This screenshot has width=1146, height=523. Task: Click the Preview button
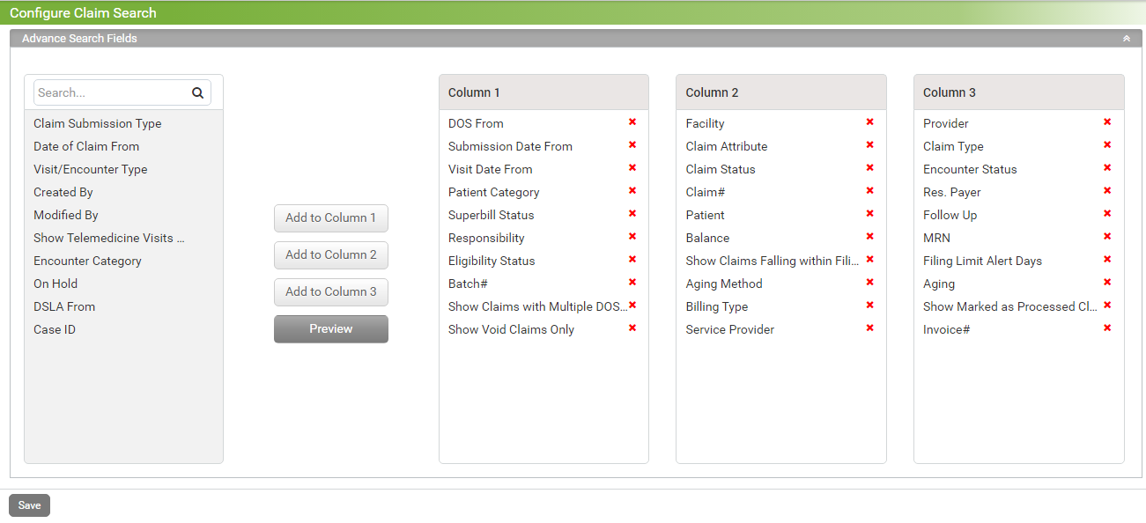330,328
